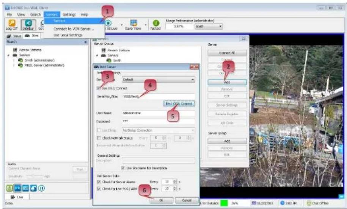Switch to the Views sidebar tab

[x=14, y=36]
